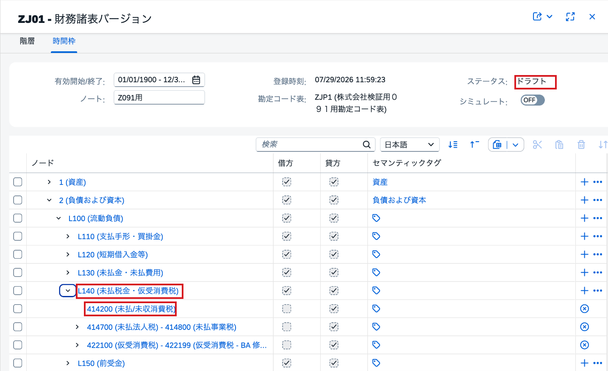
Task: Select the 時間枠 tab
Action: coord(64,41)
